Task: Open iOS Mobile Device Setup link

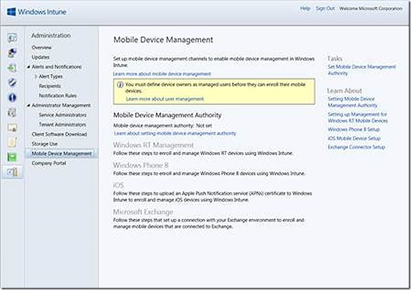Action: [354, 138]
